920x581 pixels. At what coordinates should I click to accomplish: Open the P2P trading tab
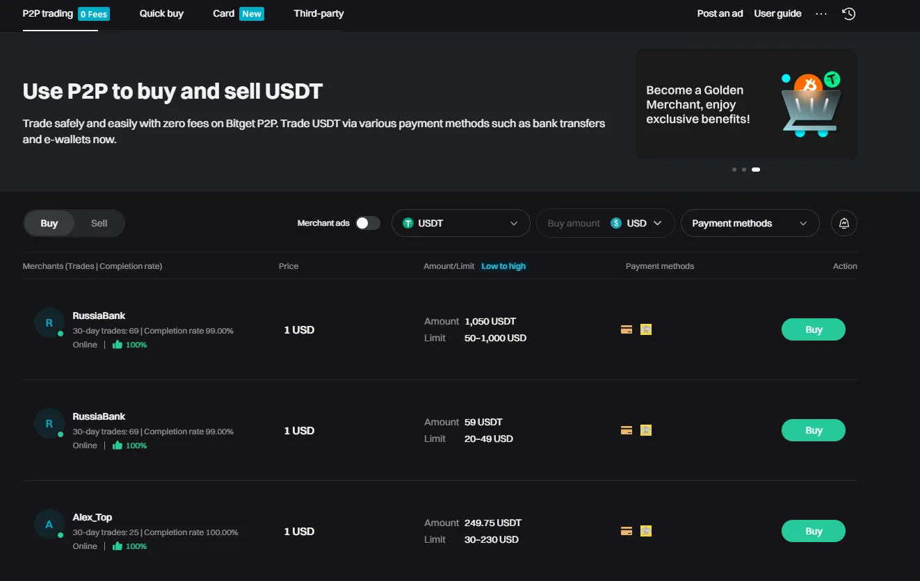[48, 13]
